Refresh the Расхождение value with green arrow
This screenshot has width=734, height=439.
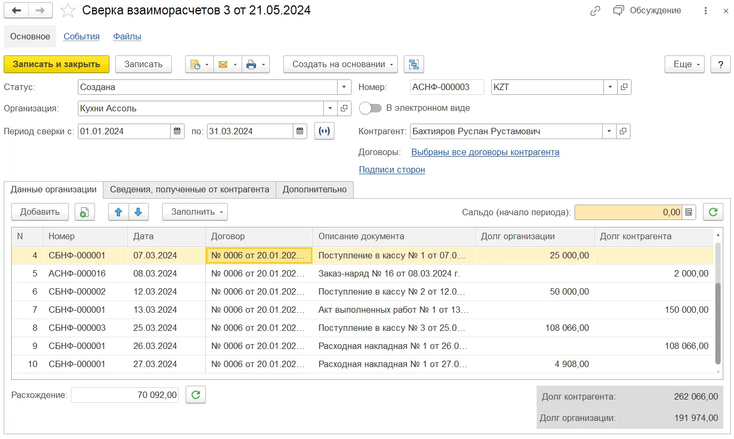[196, 395]
